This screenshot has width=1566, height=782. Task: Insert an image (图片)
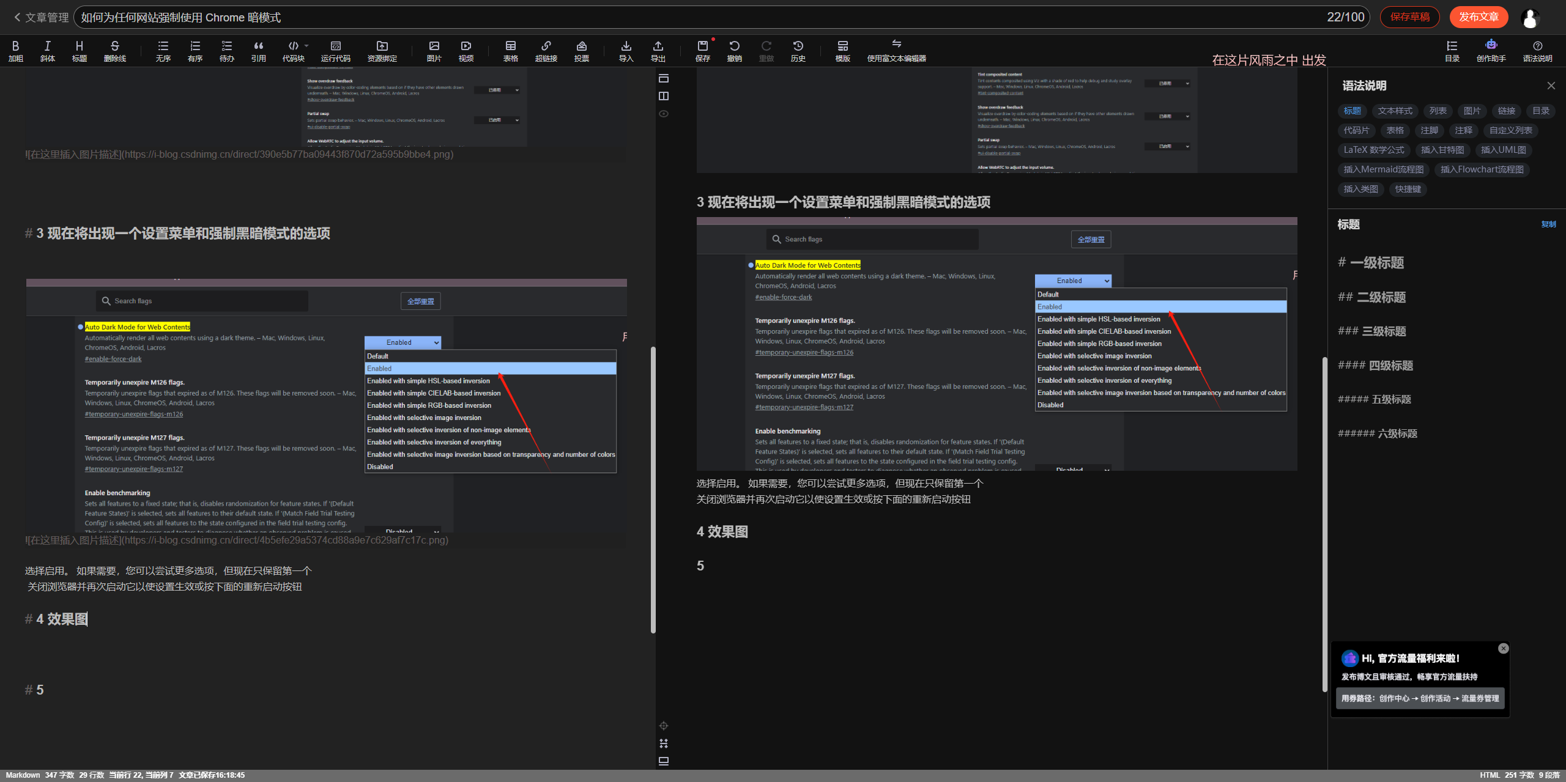pyautogui.click(x=434, y=51)
